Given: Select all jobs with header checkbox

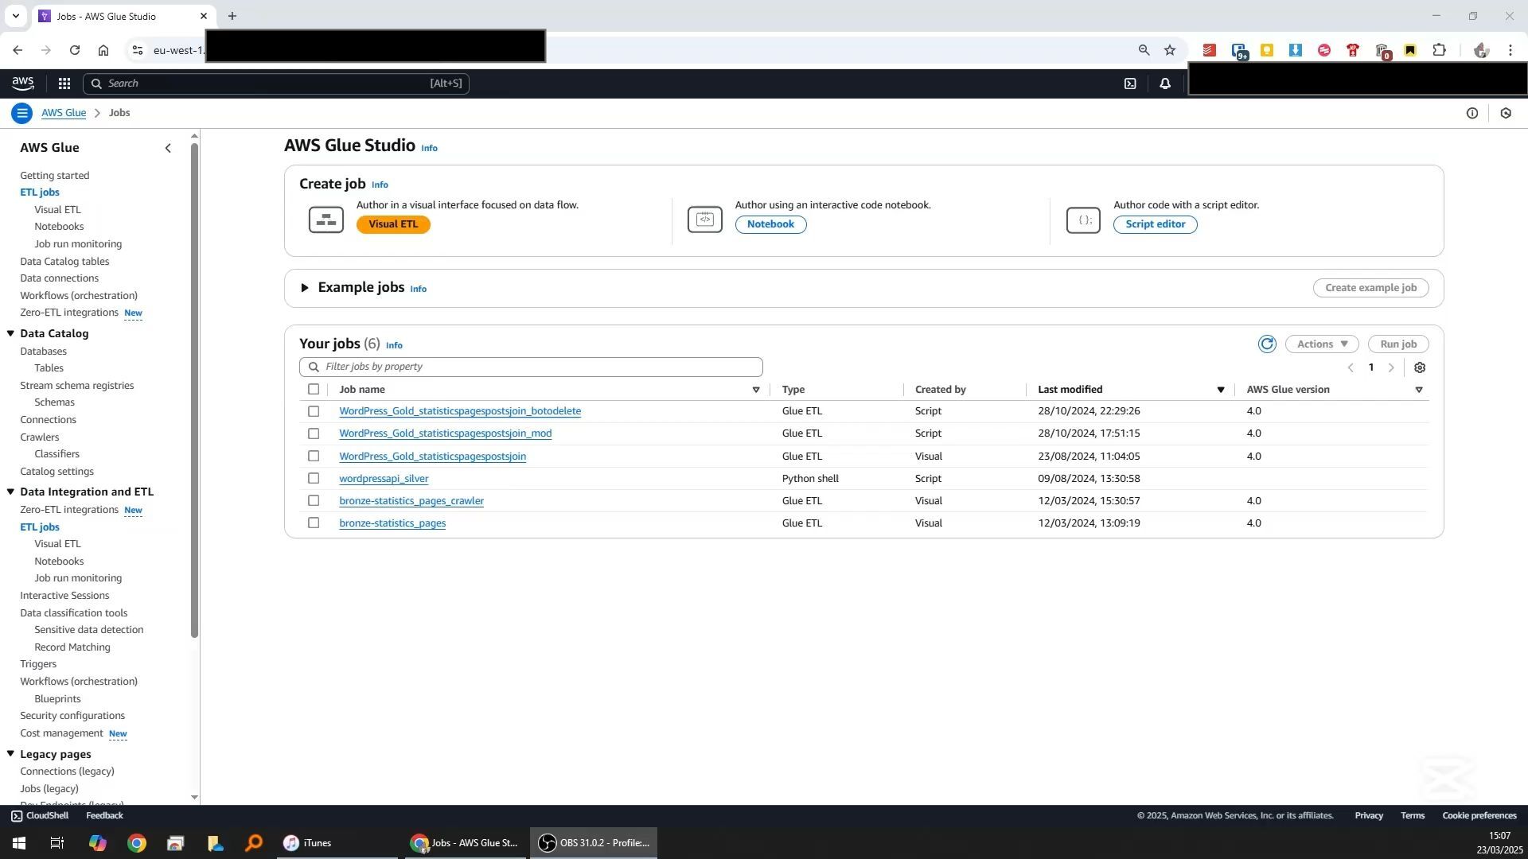Looking at the screenshot, I should coord(314,390).
